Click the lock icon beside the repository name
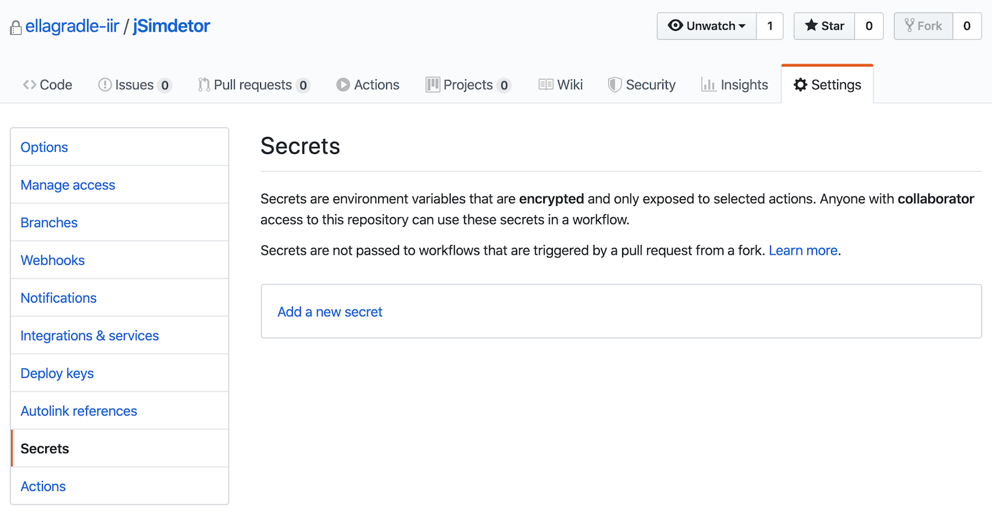This screenshot has width=992, height=512. click(x=15, y=26)
